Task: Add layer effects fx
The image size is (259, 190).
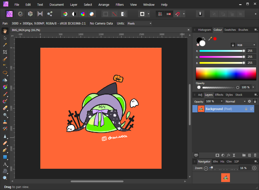Action: pos(228,155)
